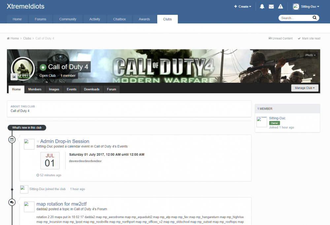Click the Home breadcrumb house icon
The width and height of the screenshot is (330, 225).
click(8, 39)
